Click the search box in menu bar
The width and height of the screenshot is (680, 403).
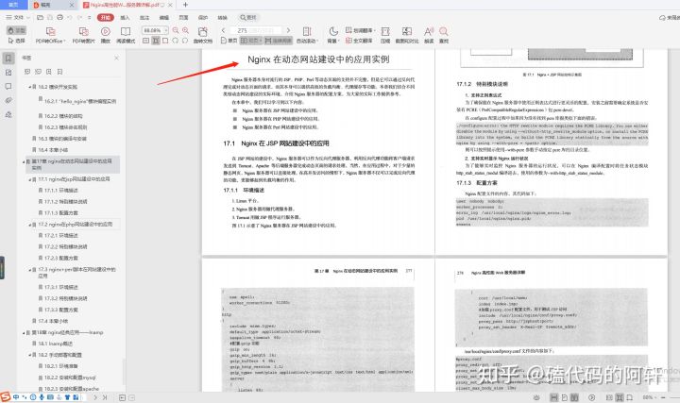[248, 17]
